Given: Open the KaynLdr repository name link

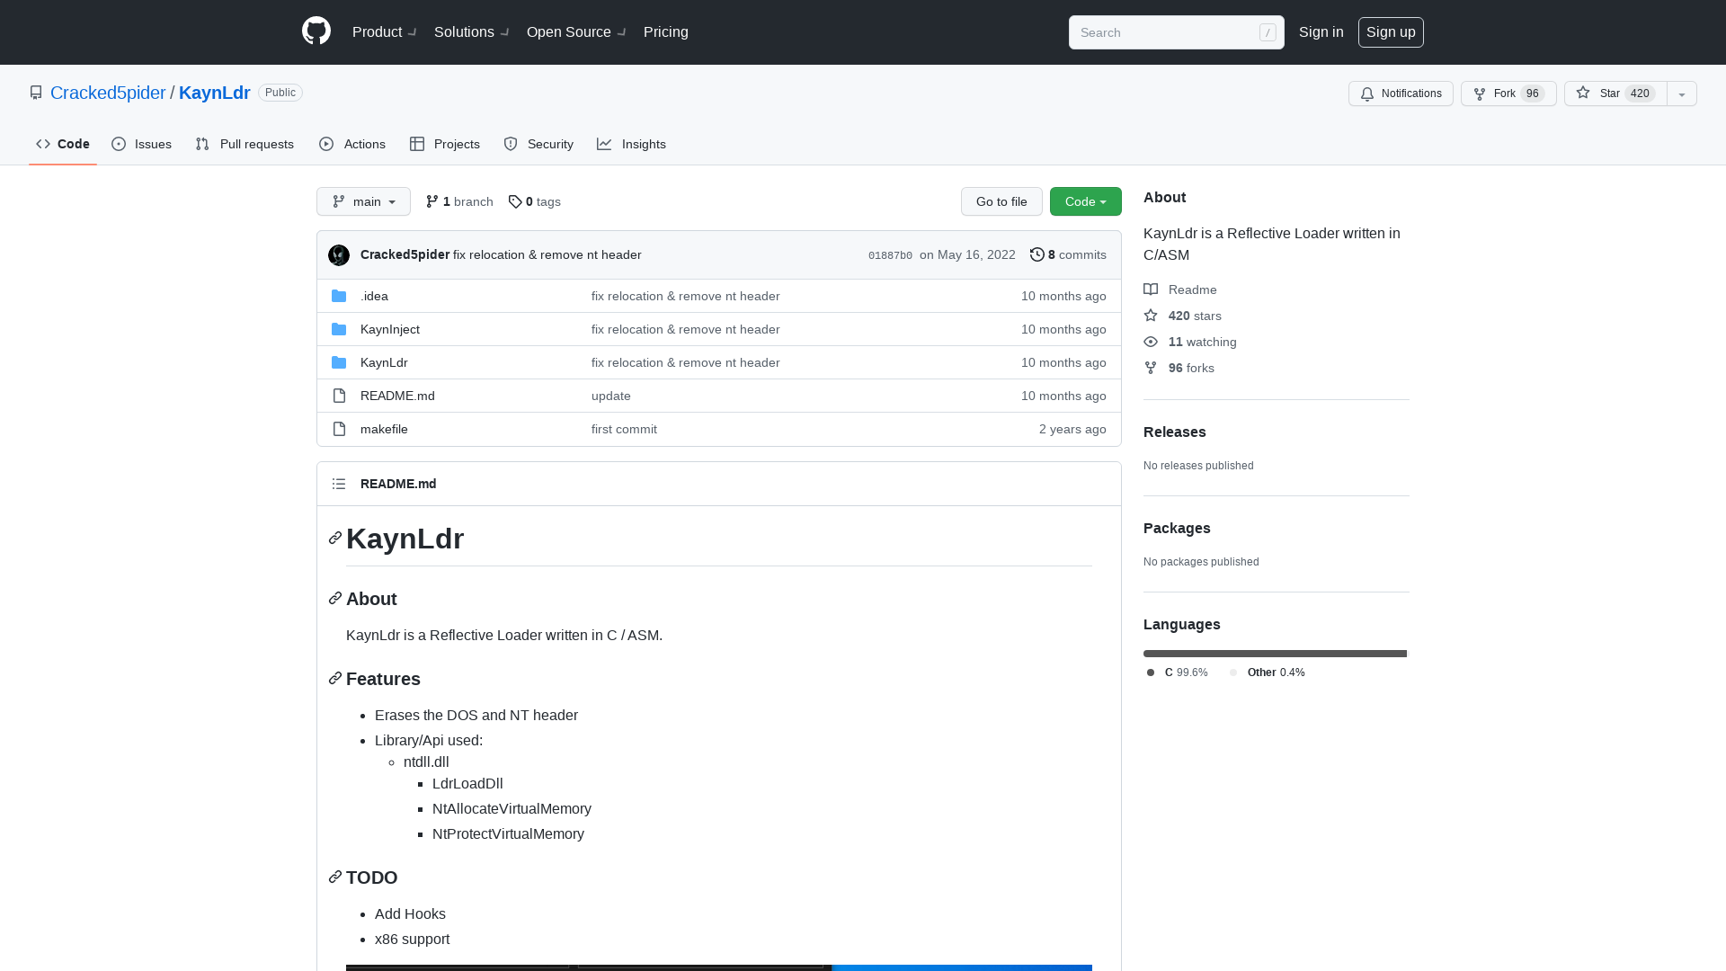Looking at the screenshot, I should coord(214,93).
